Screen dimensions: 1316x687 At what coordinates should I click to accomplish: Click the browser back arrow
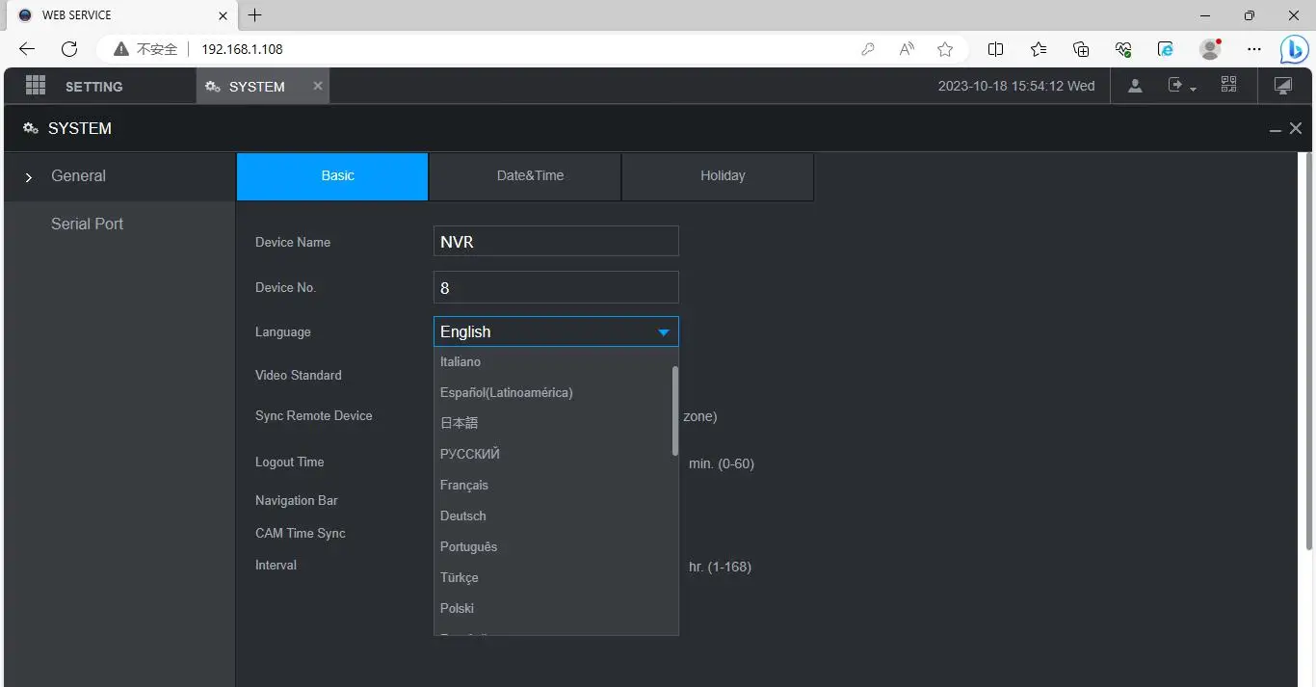[27, 48]
